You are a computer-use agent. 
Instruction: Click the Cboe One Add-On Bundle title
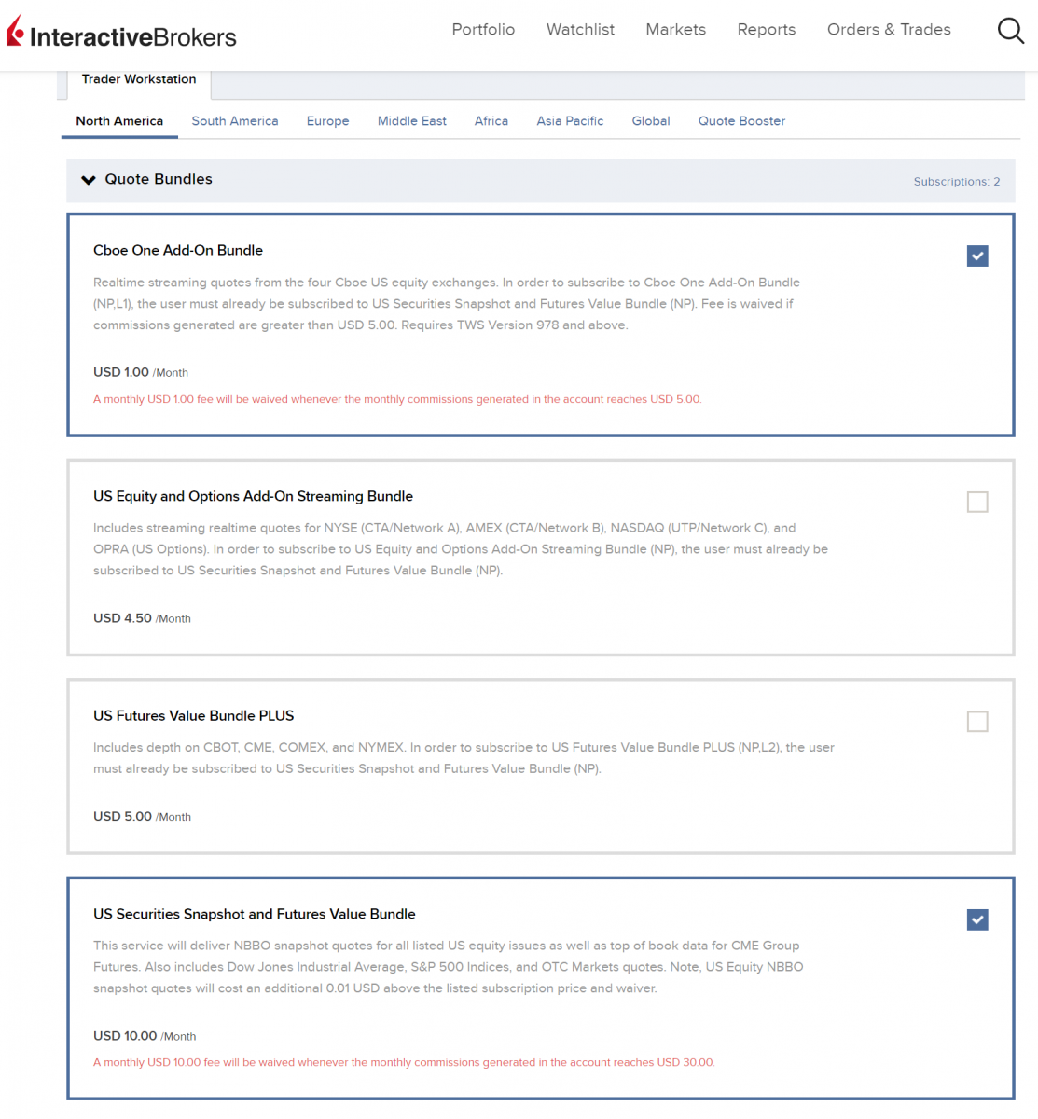click(x=178, y=250)
